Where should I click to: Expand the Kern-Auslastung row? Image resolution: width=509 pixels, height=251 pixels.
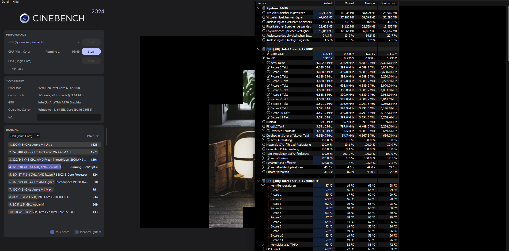click(x=263, y=140)
